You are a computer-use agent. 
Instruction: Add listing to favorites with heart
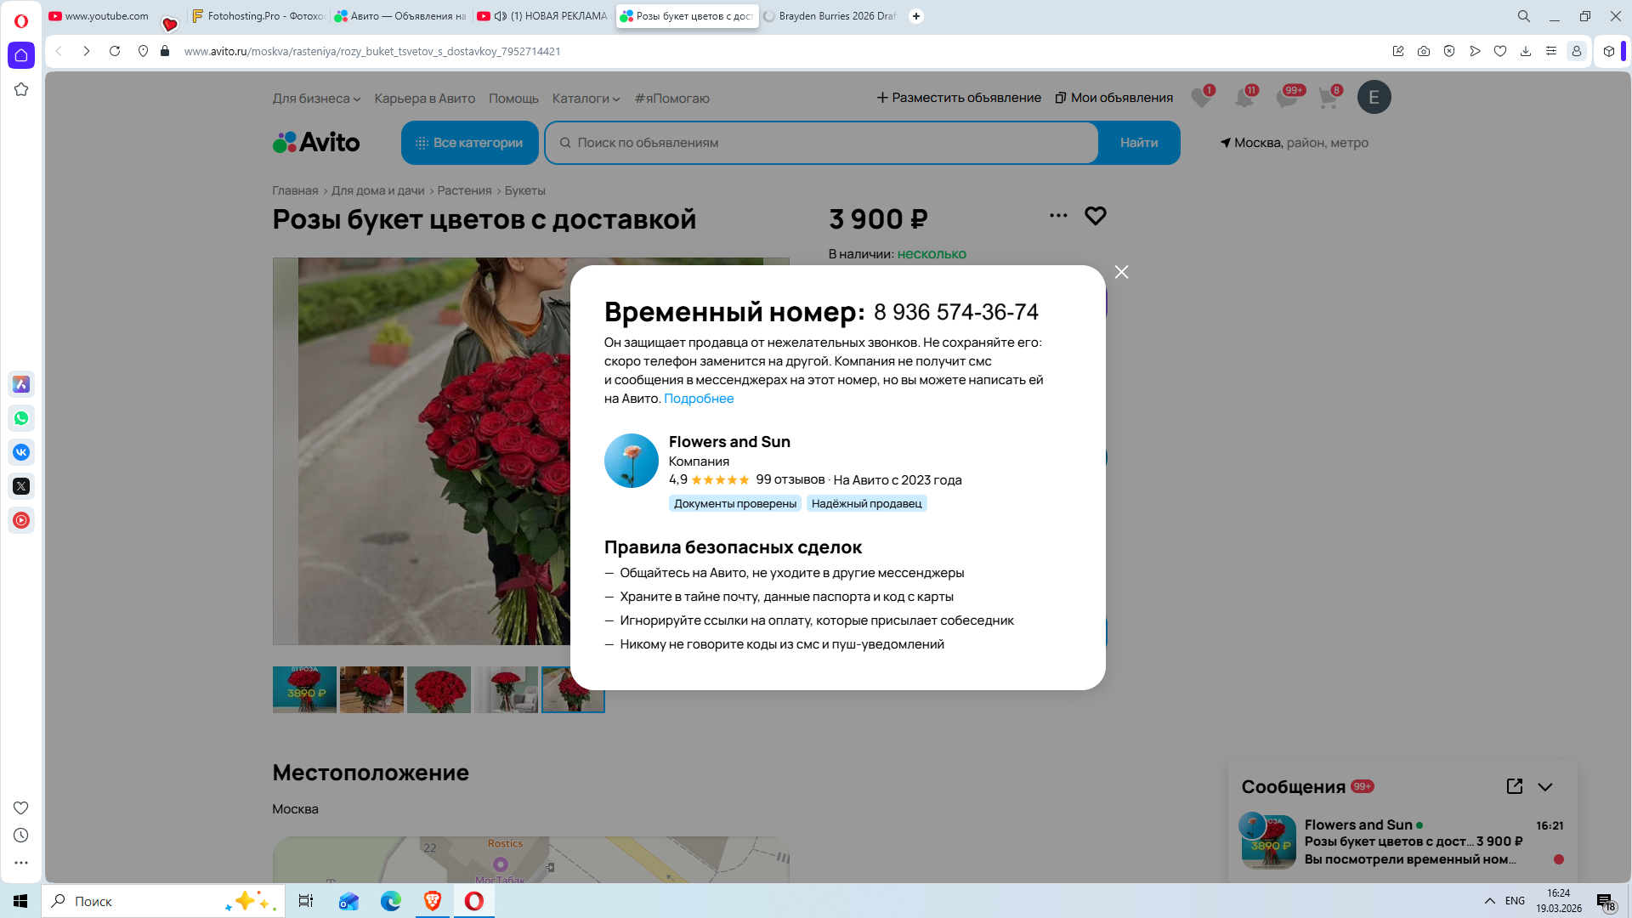coord(1095,216)
